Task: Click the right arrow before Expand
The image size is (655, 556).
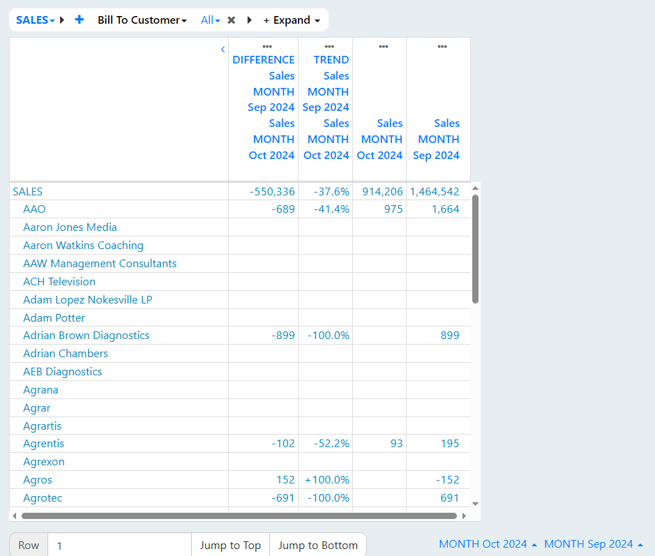Action: (250, 20)
